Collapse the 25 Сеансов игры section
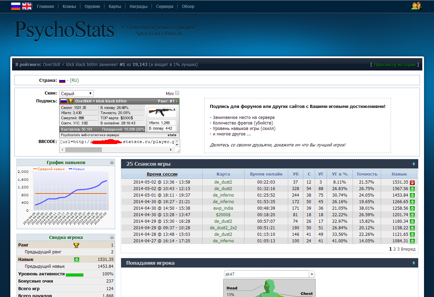The image size is (434, 297). click(x=414, y=164)
